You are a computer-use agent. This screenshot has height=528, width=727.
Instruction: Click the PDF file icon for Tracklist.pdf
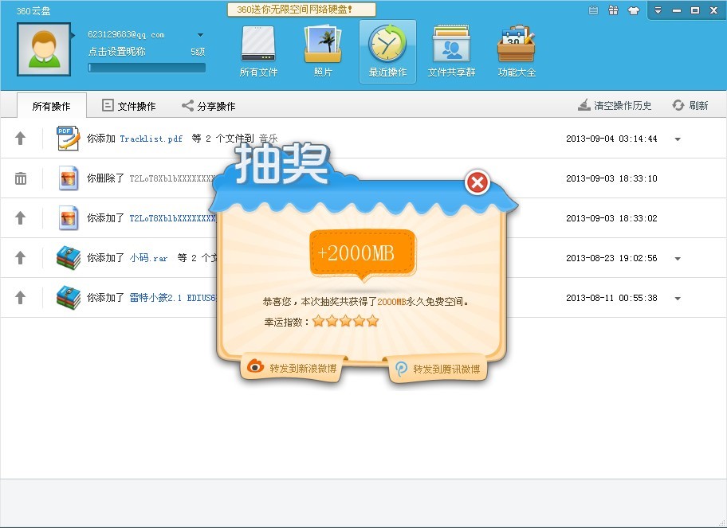[x=69, y=138]
